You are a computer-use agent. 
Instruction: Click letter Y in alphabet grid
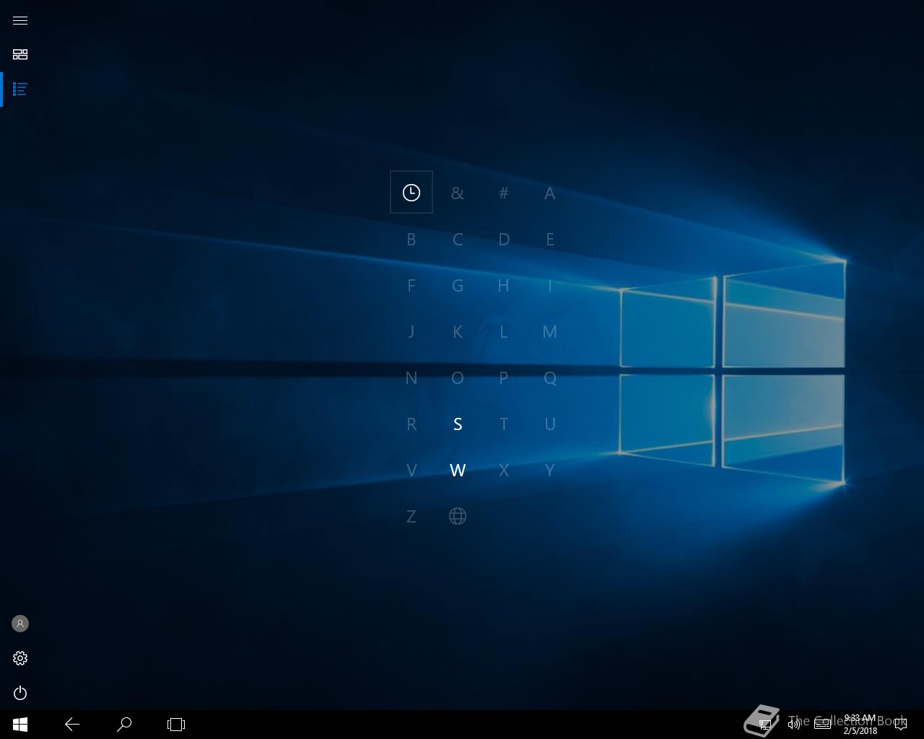click(x=550, y=471)
